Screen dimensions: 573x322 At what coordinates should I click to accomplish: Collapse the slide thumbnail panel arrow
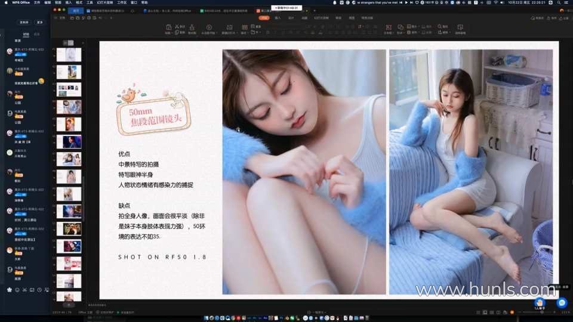click(83, 43)
